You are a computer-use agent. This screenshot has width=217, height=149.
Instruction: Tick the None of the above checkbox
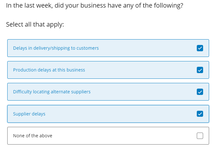click(200, 136)
